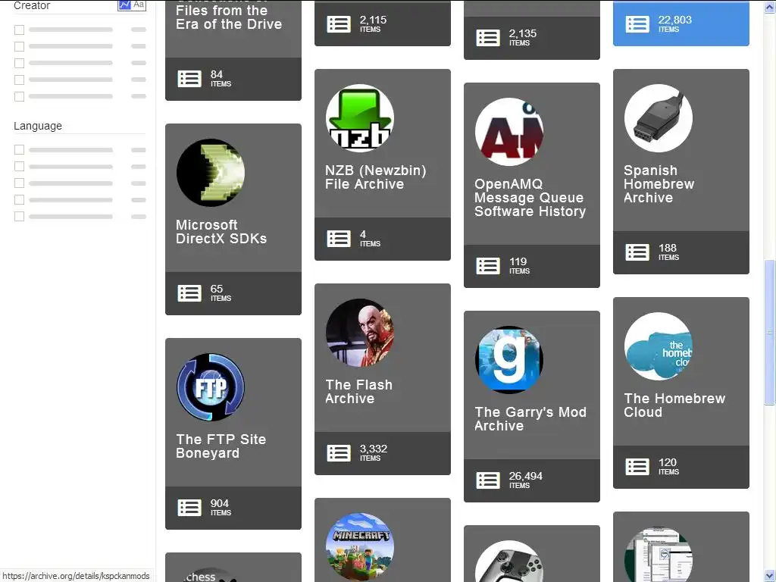Click the list icon beside 26,494 items
The width and height of the screenshot is (776, 582).
(x=488, y=480)
